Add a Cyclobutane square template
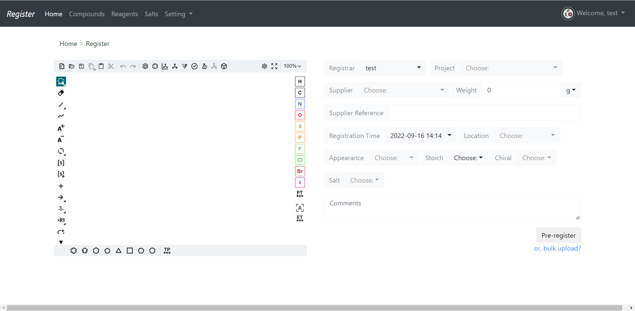 tap(130, 251)
